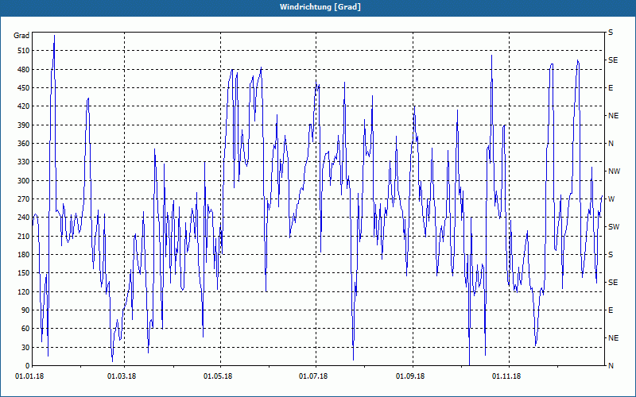The height and width of the screenshot is (397, 636).
Task: Select the 150 y-axis tick label
Action: (24, 273)
